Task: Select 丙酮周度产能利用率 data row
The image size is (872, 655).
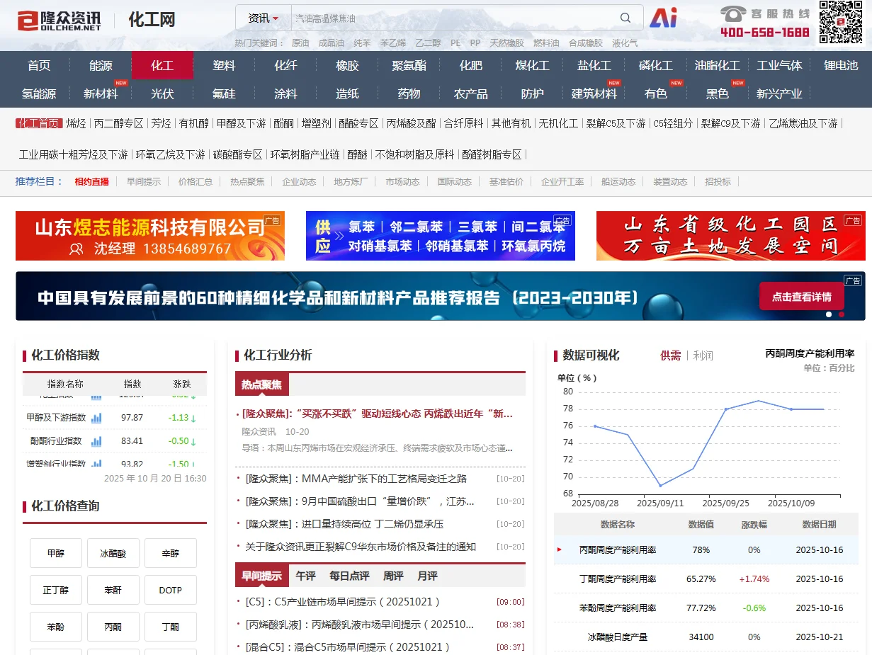Action: click(x=706, y=549)
